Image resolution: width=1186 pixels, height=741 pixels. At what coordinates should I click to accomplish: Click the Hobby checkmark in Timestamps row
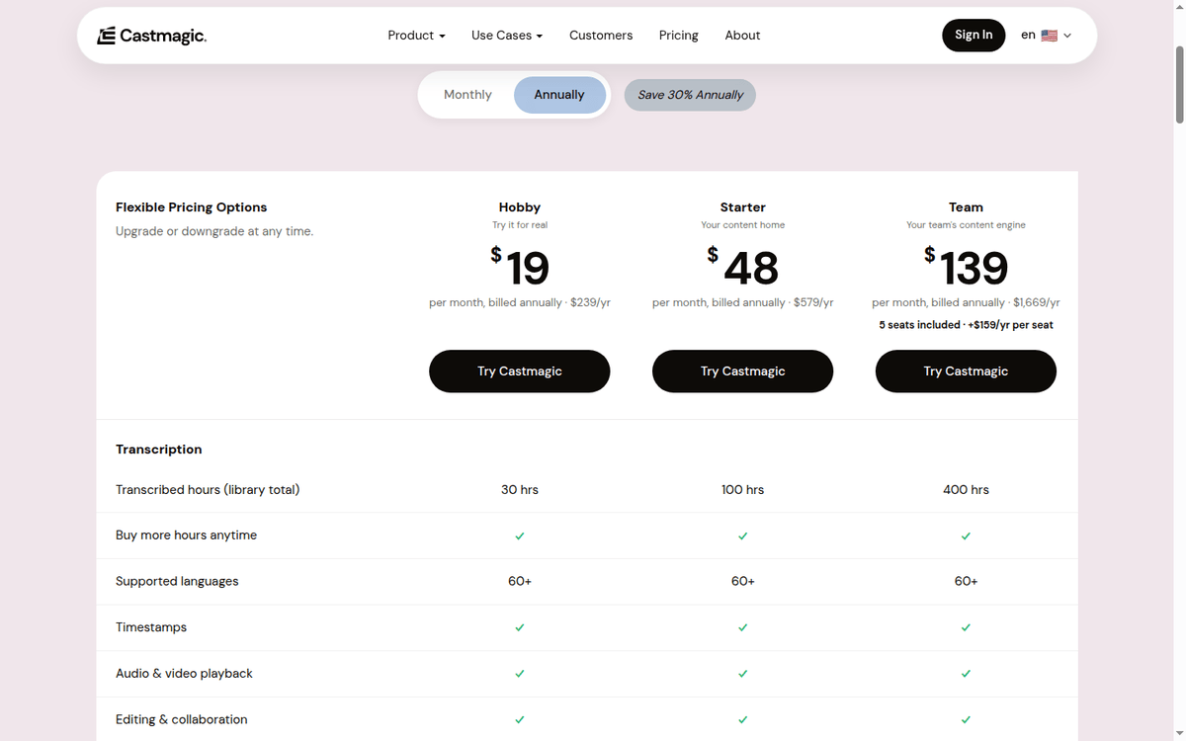click(520, 627)
